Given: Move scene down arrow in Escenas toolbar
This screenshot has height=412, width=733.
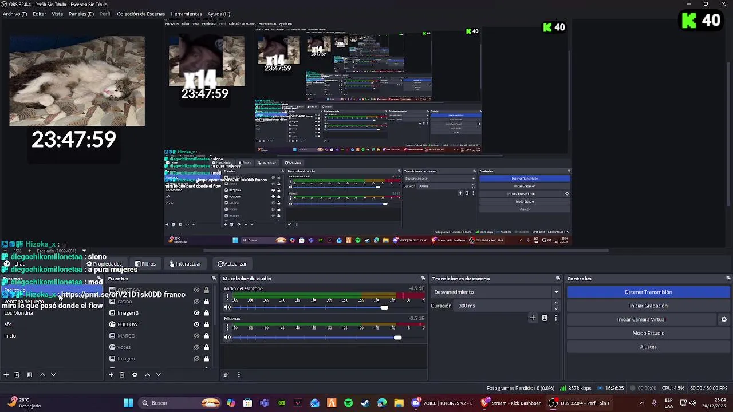Looking at the screenshot, I should (53, 375).
